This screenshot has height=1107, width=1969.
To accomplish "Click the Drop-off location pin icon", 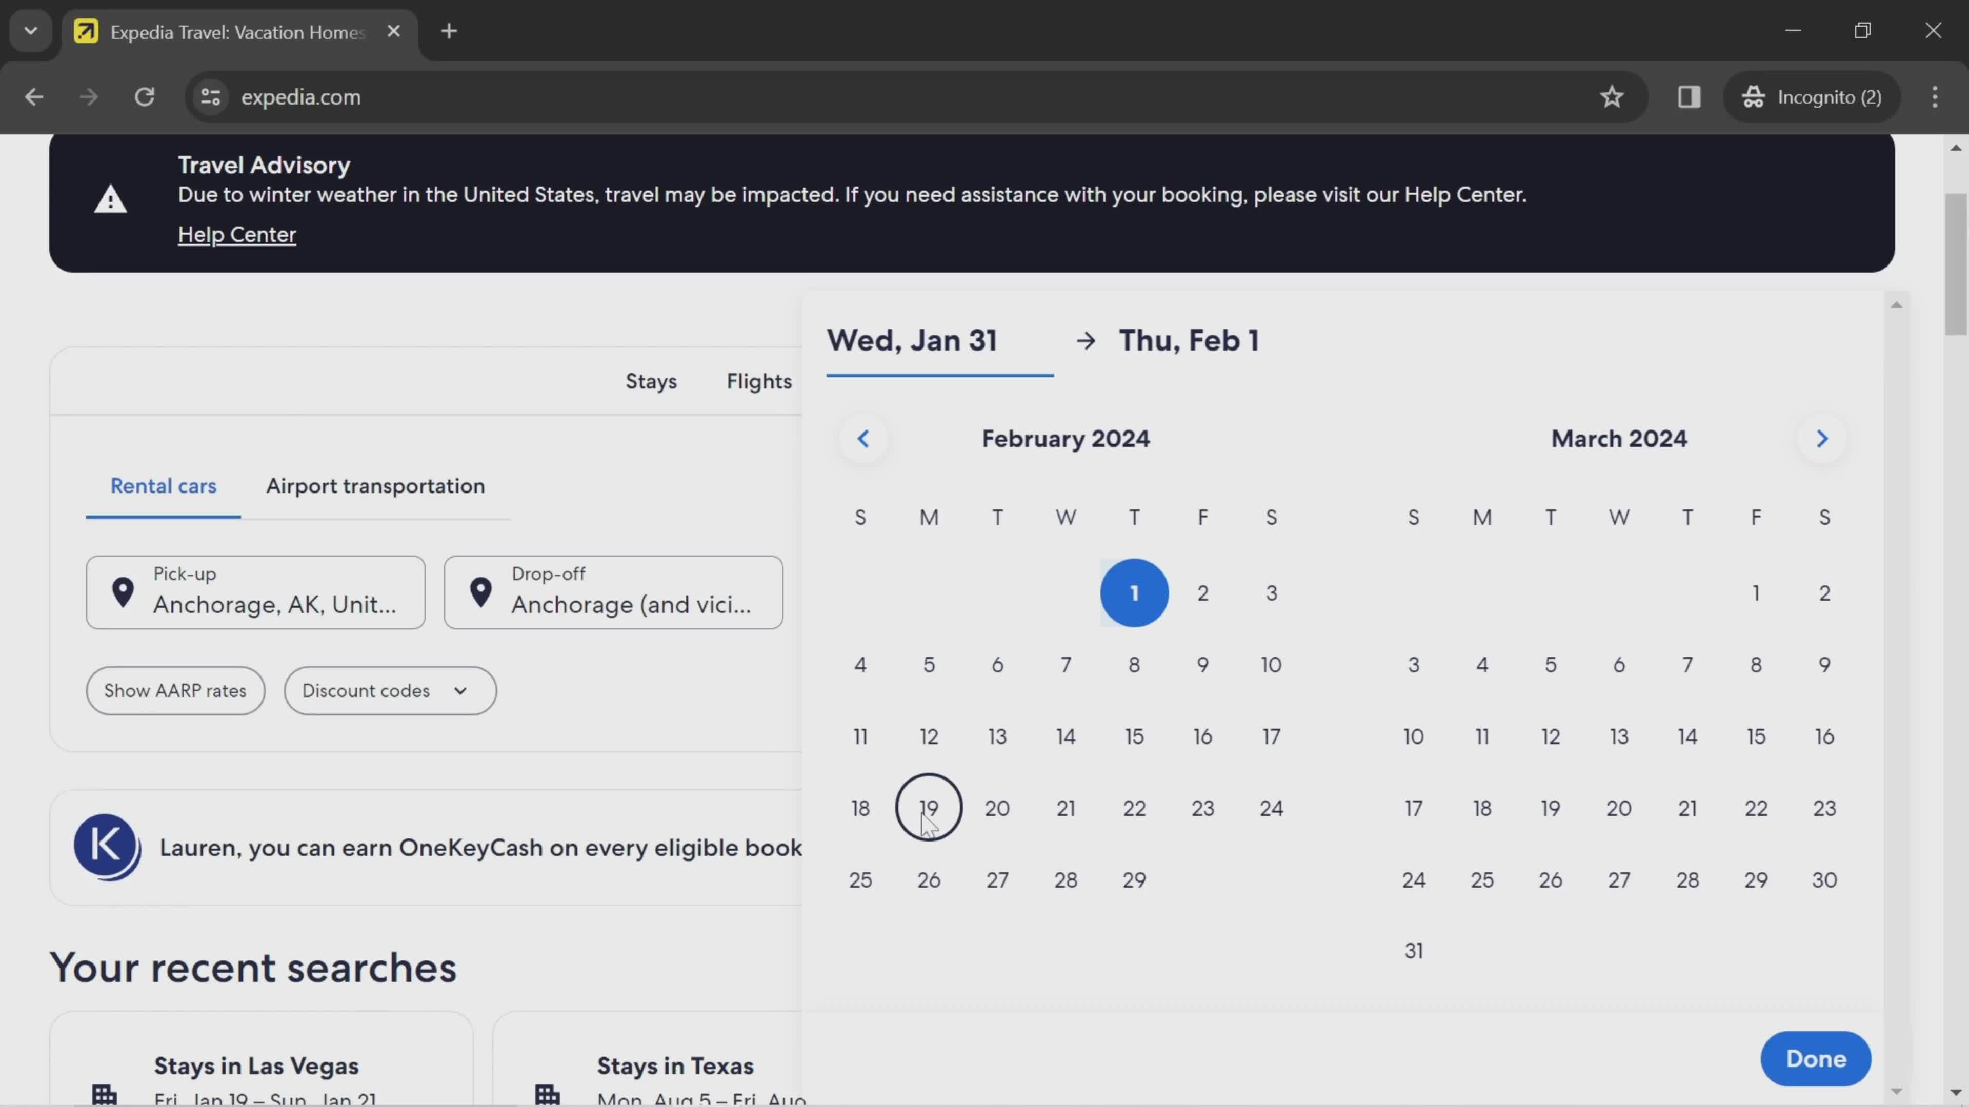I will point(480,592).
